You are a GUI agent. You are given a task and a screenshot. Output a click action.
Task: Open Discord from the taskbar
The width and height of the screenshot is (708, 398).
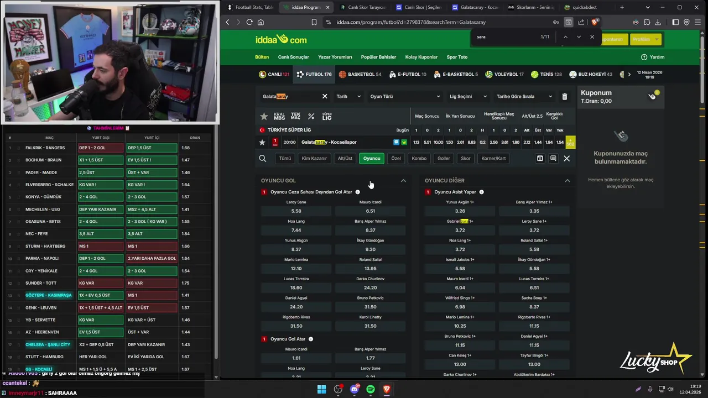(x=354, y=389)
